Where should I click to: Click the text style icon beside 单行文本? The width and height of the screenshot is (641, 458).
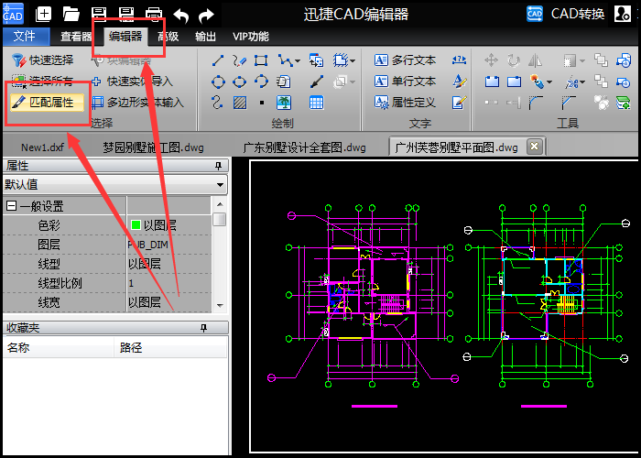tap(460, 82)
